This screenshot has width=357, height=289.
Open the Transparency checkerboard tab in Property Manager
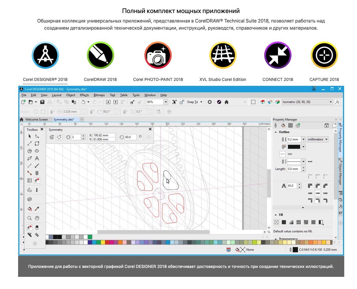click(x=291, y=125)
